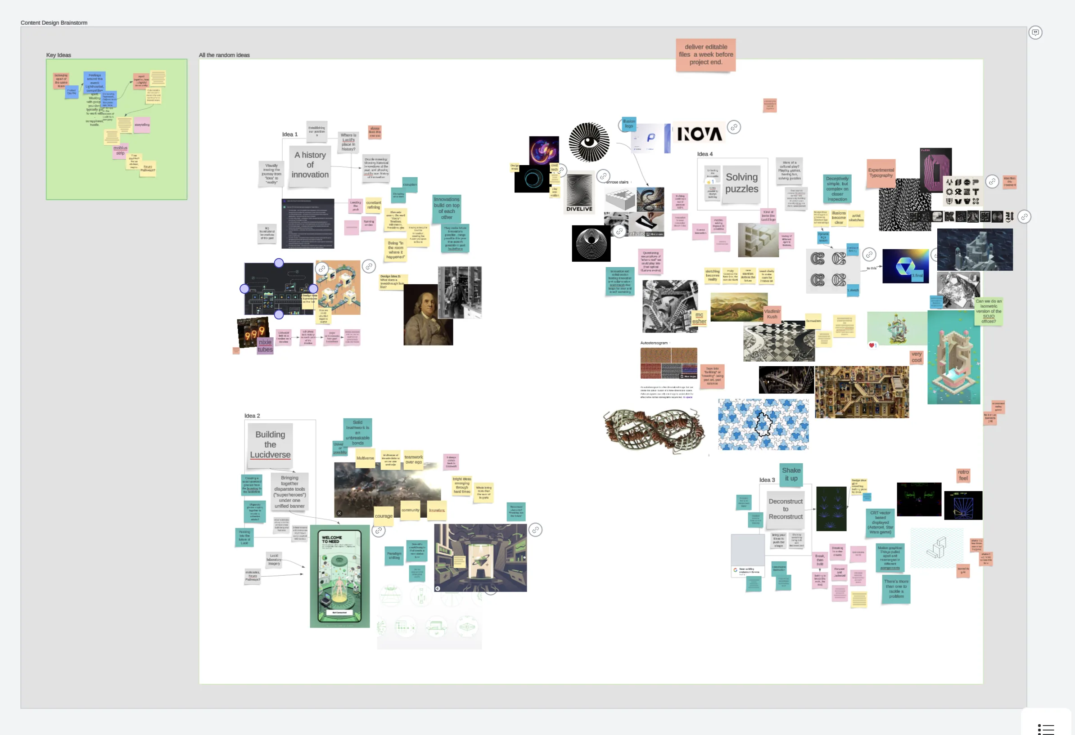Select the 'deliver editable files' sticky note

point(705,54)
